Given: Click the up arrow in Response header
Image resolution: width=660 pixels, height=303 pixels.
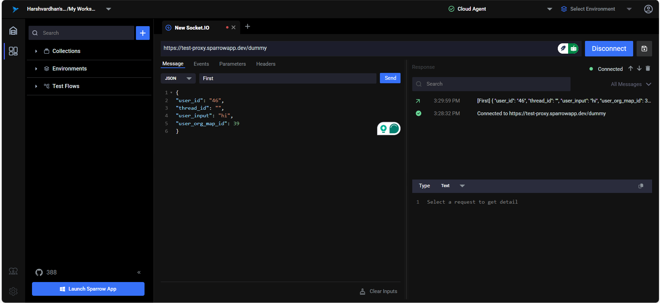Looking at the screenshot, I should (630, 68).
